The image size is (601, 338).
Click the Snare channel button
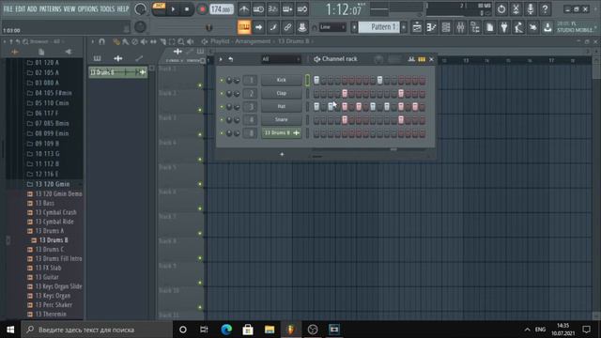click(x=282, y=120)
